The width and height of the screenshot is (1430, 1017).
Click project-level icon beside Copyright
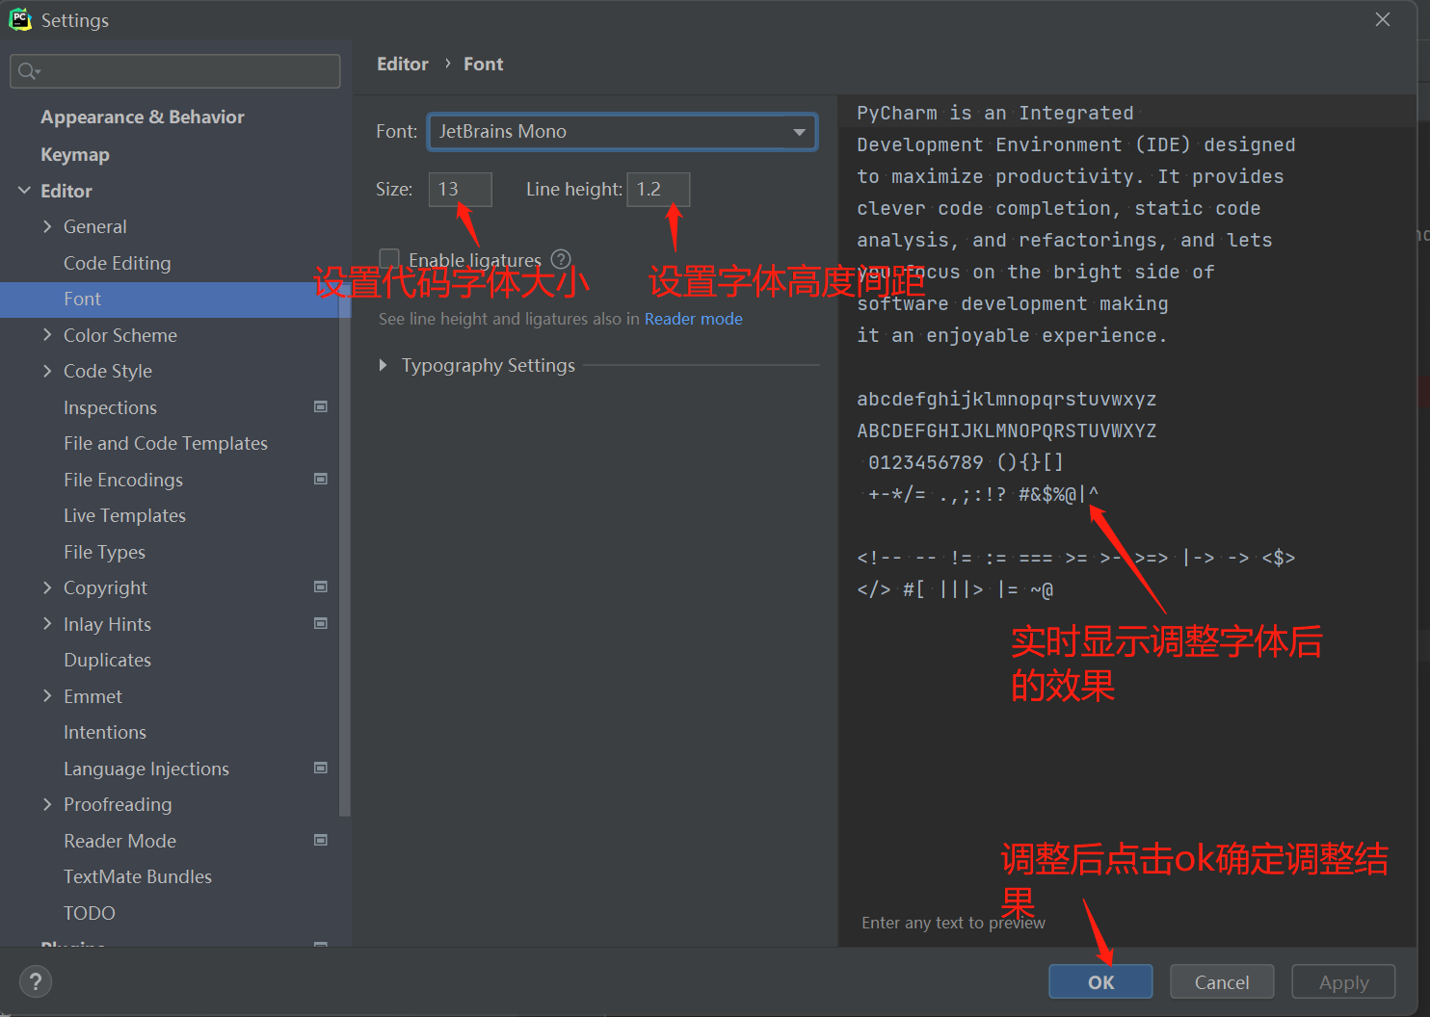coord(321,587)
